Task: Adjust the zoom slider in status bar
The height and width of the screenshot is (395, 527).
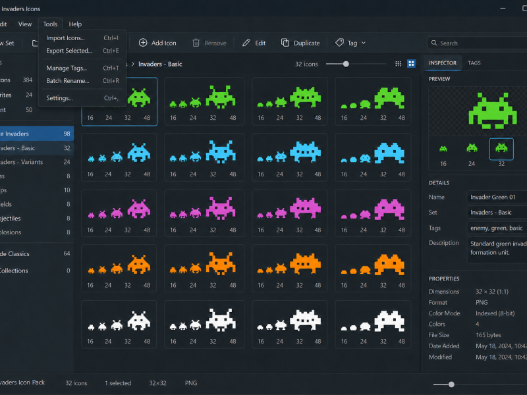Action: click(451, 384)
